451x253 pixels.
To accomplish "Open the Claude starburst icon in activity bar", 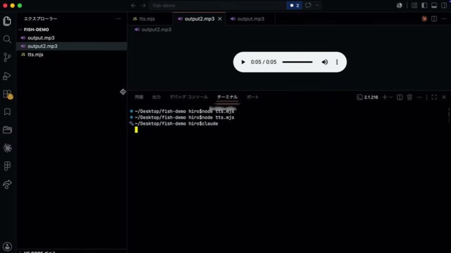I will pos(7,148).
